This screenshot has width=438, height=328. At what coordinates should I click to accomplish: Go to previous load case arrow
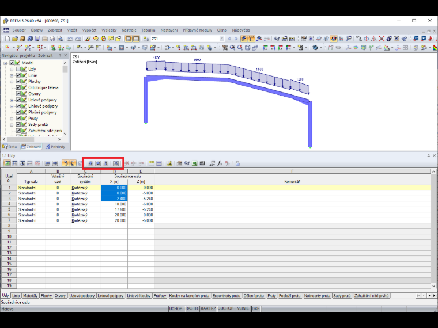(x=229, y=39)
